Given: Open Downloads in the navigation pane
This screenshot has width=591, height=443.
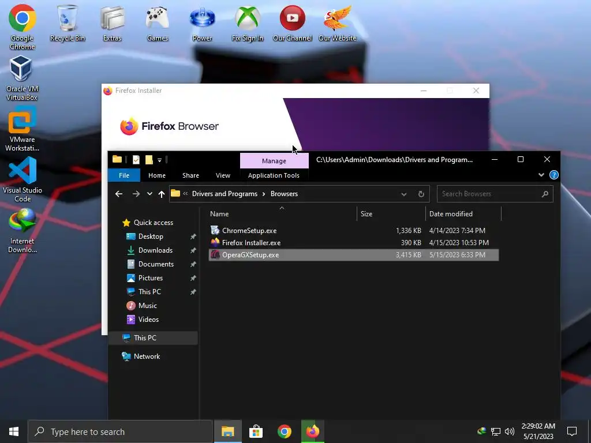Looking at the screenshot, I should click(x=155, y=250).
